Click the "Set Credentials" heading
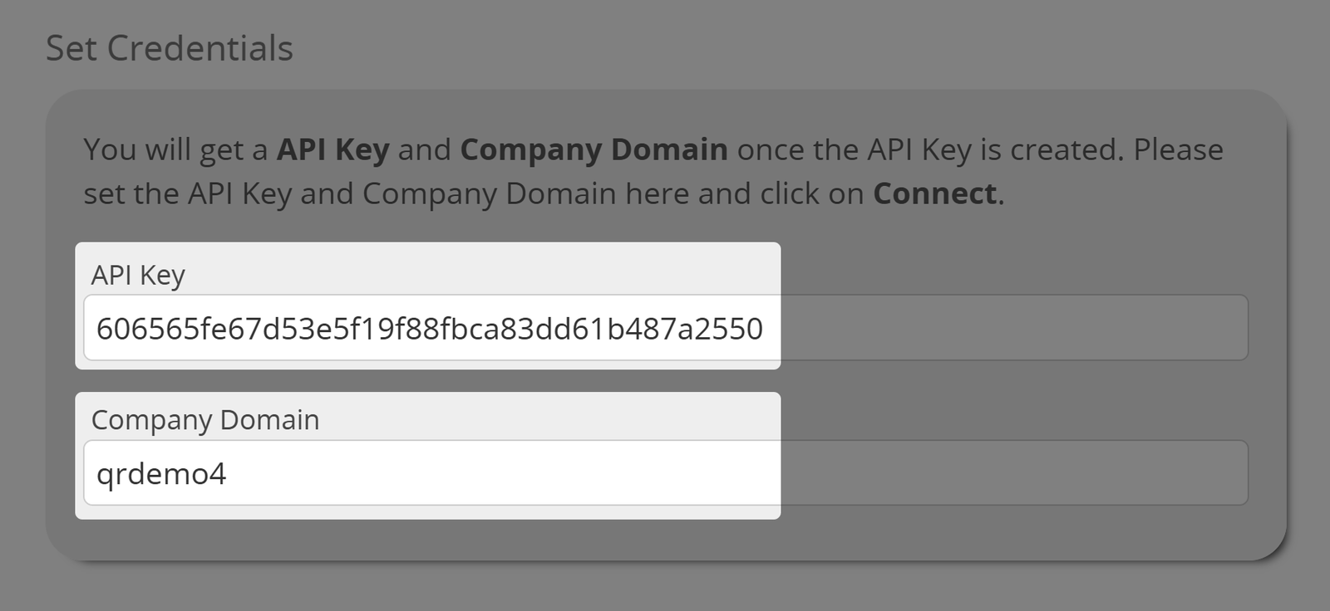 coord(170,48)
